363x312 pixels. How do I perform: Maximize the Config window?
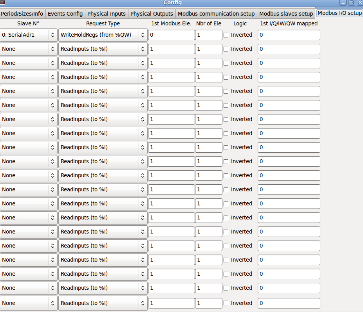coord(351,3)
